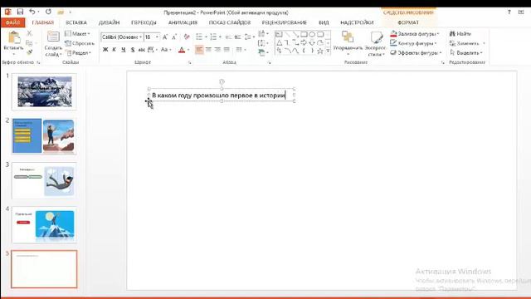Expand the Раздел section dropdown
The height and width of the screenshot is (299, 531).
click(x=79, y=53)
